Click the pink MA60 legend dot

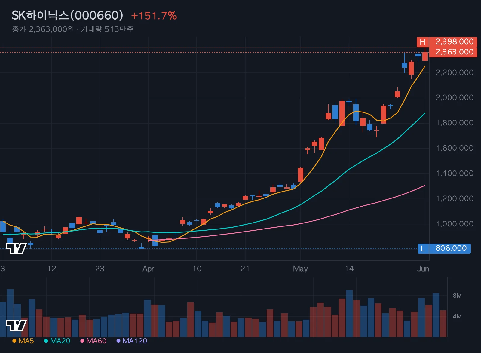[82, 341]
